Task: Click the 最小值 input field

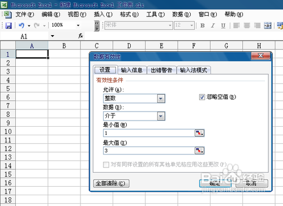Action: pos(149,133)
